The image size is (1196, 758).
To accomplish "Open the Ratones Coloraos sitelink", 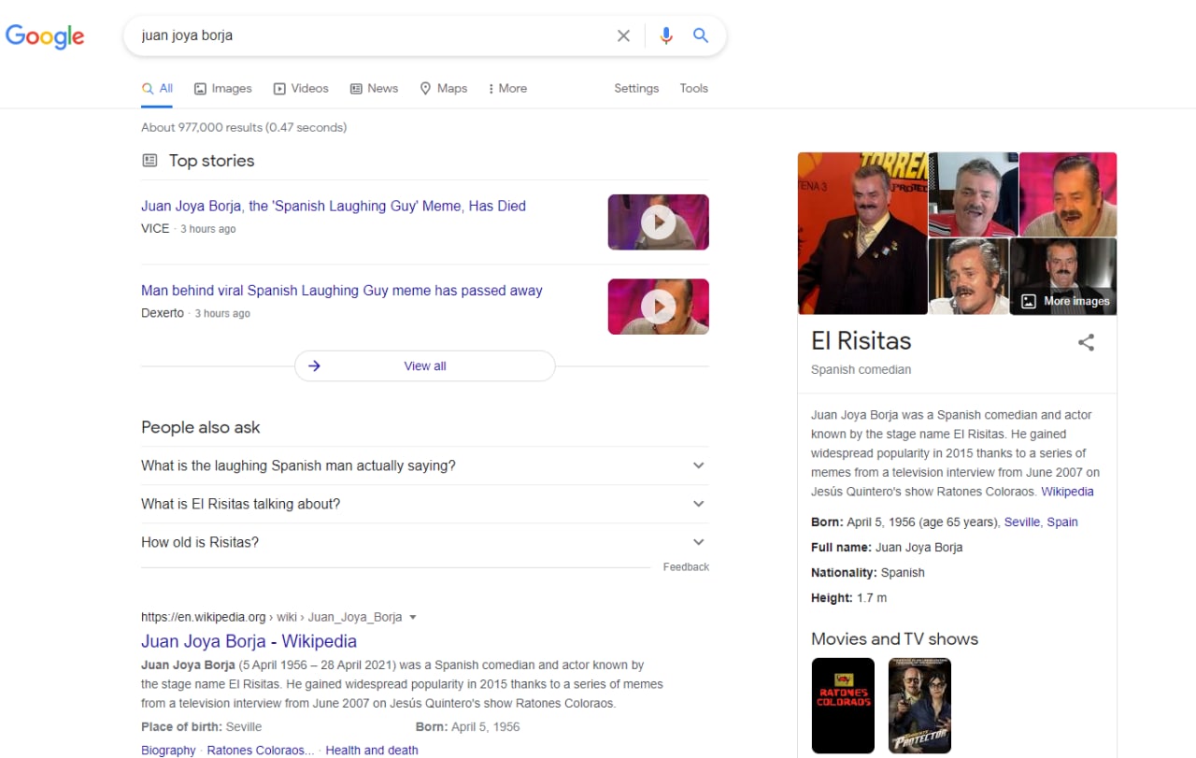I will 261,751.
